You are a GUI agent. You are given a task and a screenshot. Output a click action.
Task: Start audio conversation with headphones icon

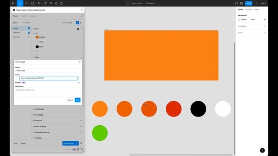[236, 3]
